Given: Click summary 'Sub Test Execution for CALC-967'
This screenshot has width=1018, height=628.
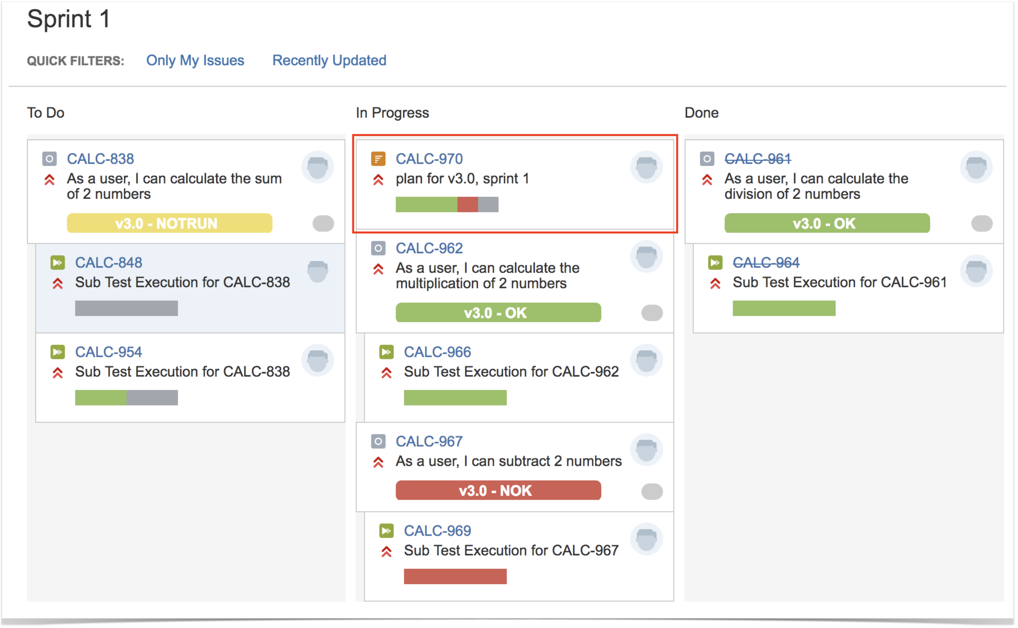Looking at the screenshot, I should (x=511, y=550).
